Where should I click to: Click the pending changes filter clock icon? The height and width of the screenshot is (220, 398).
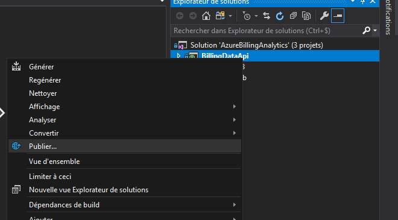246,16
